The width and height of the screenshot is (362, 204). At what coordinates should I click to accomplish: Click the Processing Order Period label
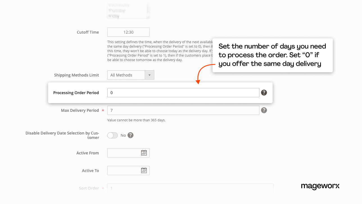76,93
